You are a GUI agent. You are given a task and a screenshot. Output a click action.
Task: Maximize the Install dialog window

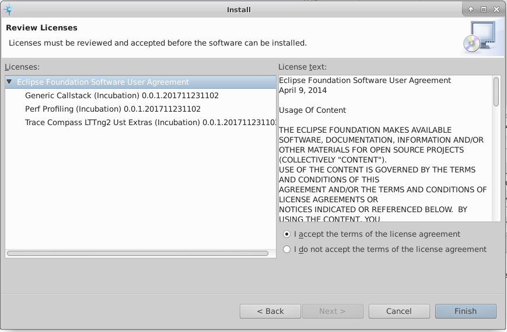484,9
